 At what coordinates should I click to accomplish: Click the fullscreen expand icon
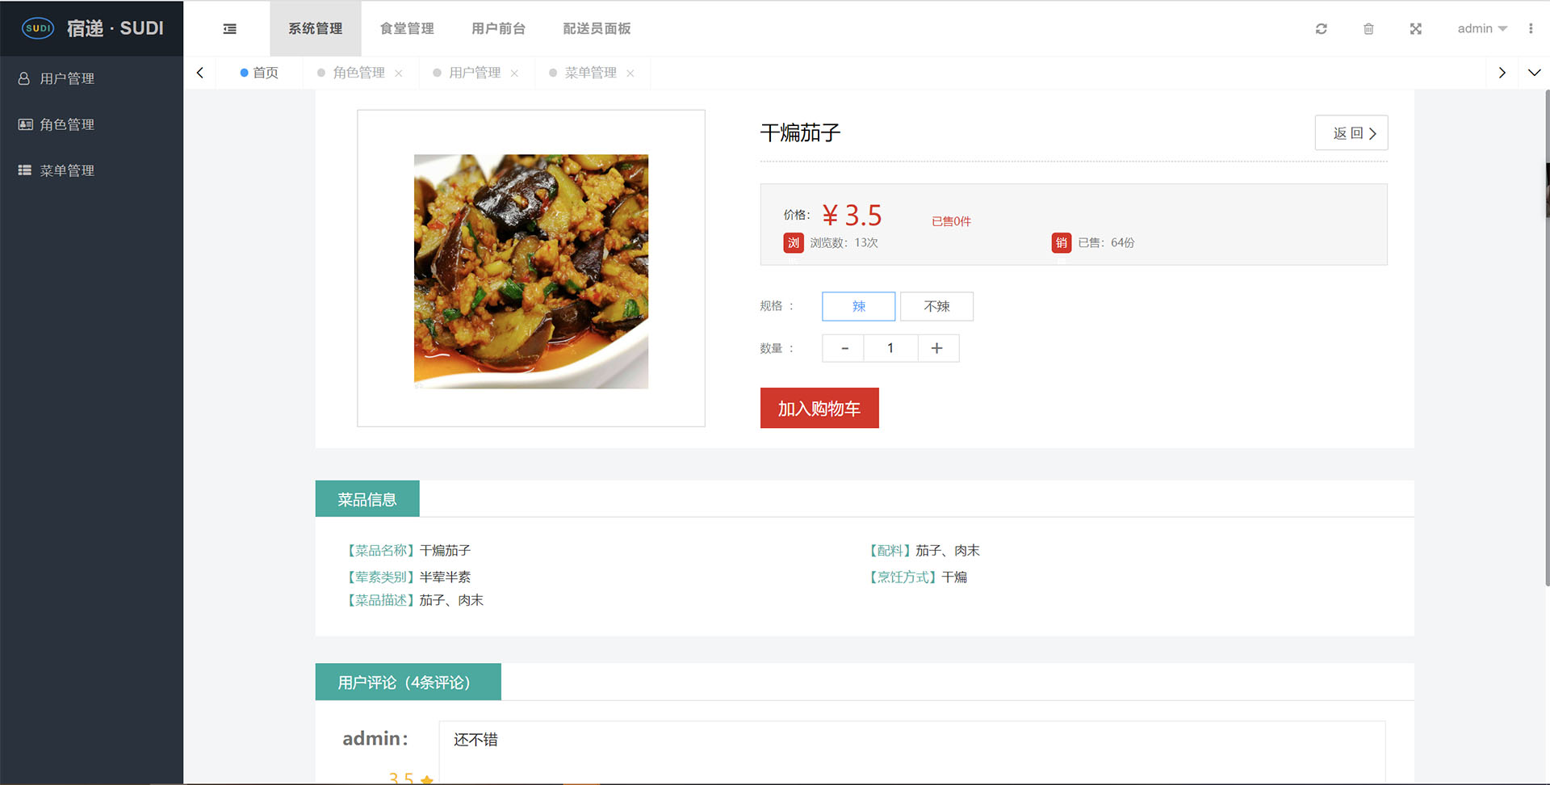[1416, 29]
